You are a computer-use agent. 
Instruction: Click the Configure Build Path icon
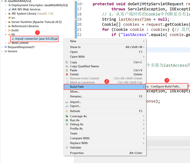[x=148, y=87]
